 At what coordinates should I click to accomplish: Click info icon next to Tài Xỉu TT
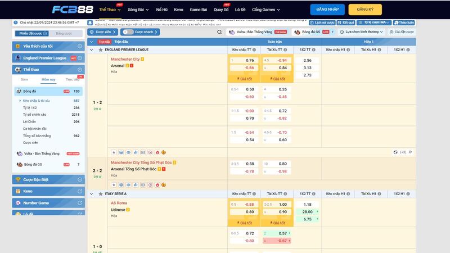[285, 50]
